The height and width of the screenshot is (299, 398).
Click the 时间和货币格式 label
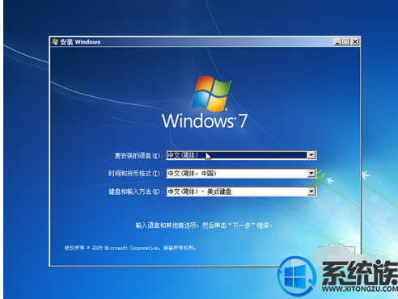[x=135, y=174]
